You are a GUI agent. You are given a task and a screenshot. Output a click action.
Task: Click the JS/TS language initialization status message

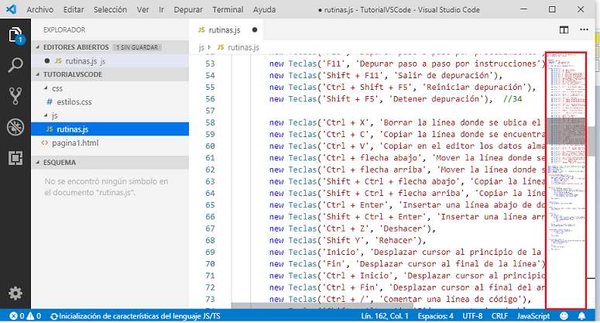pos(135,316)
